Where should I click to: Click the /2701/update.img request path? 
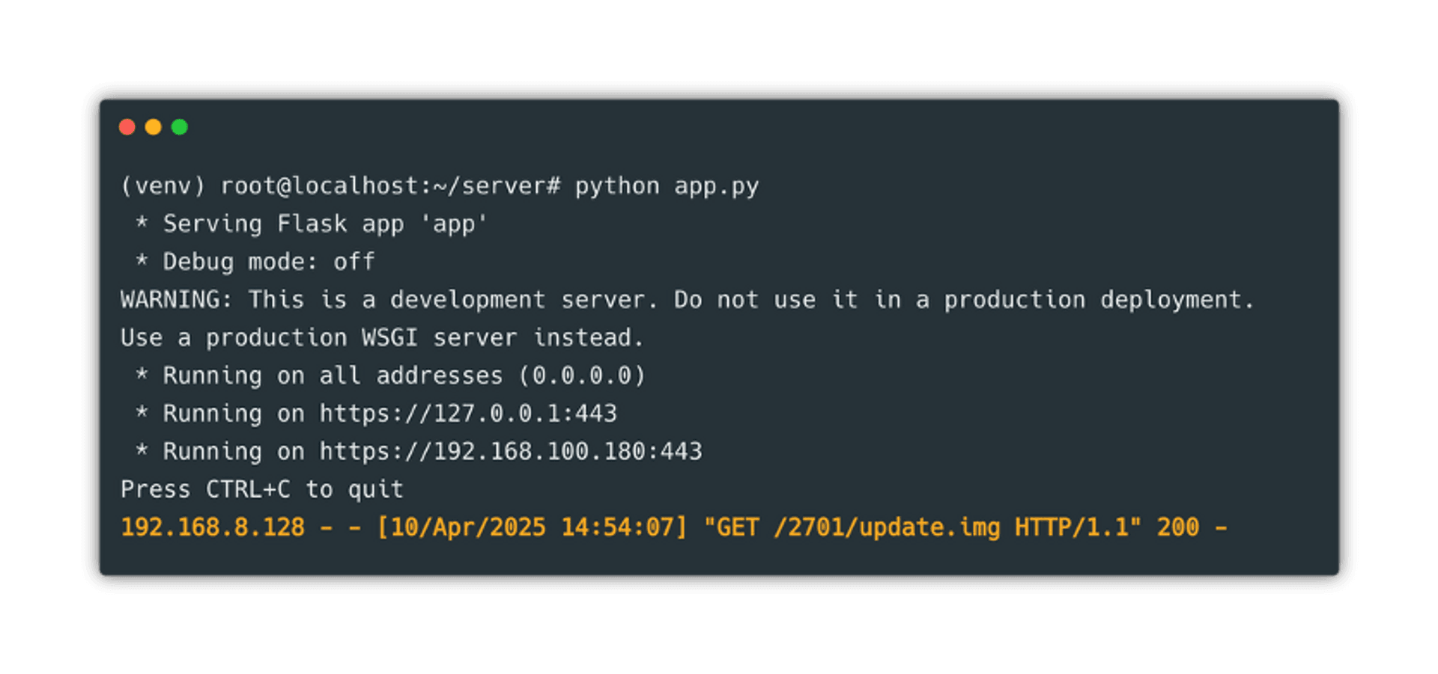click(x=888, y=527)
